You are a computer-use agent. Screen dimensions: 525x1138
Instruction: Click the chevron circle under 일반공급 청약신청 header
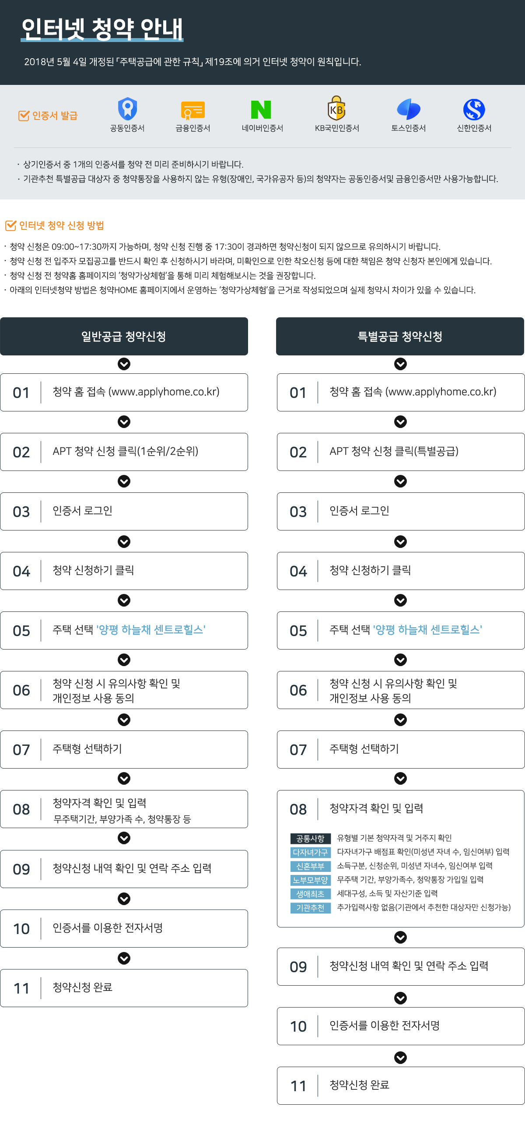point(124,364)
